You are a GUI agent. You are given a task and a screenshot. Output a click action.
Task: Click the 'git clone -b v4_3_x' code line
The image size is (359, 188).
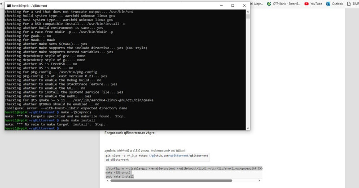point(157,156)
